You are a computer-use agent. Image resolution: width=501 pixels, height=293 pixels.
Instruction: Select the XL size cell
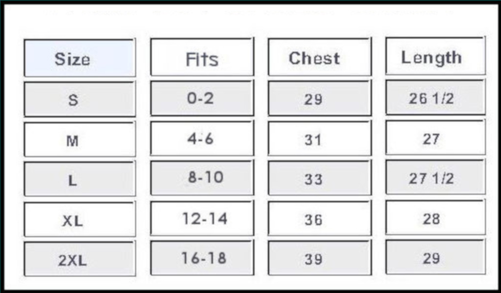pyautogui.click(x=80, y=219)
